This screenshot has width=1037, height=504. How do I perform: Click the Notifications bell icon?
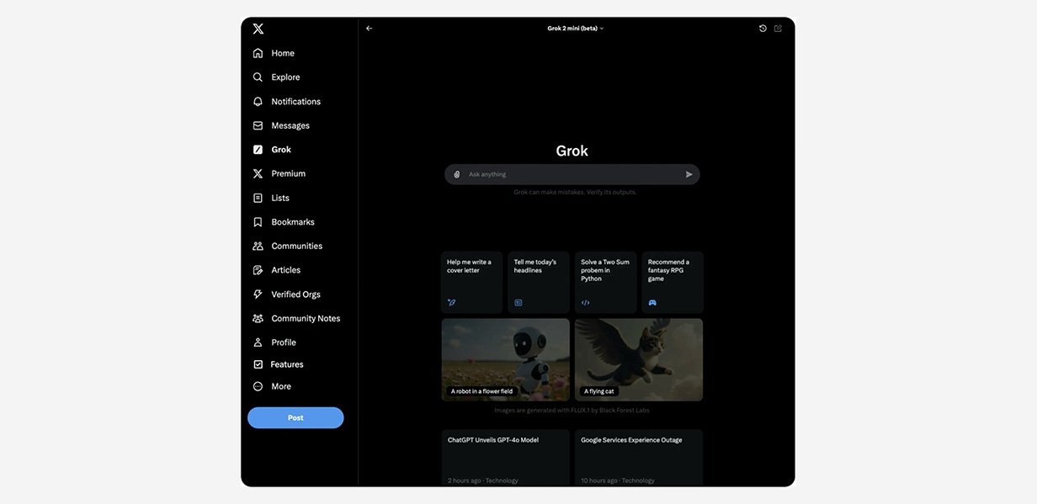258,102
